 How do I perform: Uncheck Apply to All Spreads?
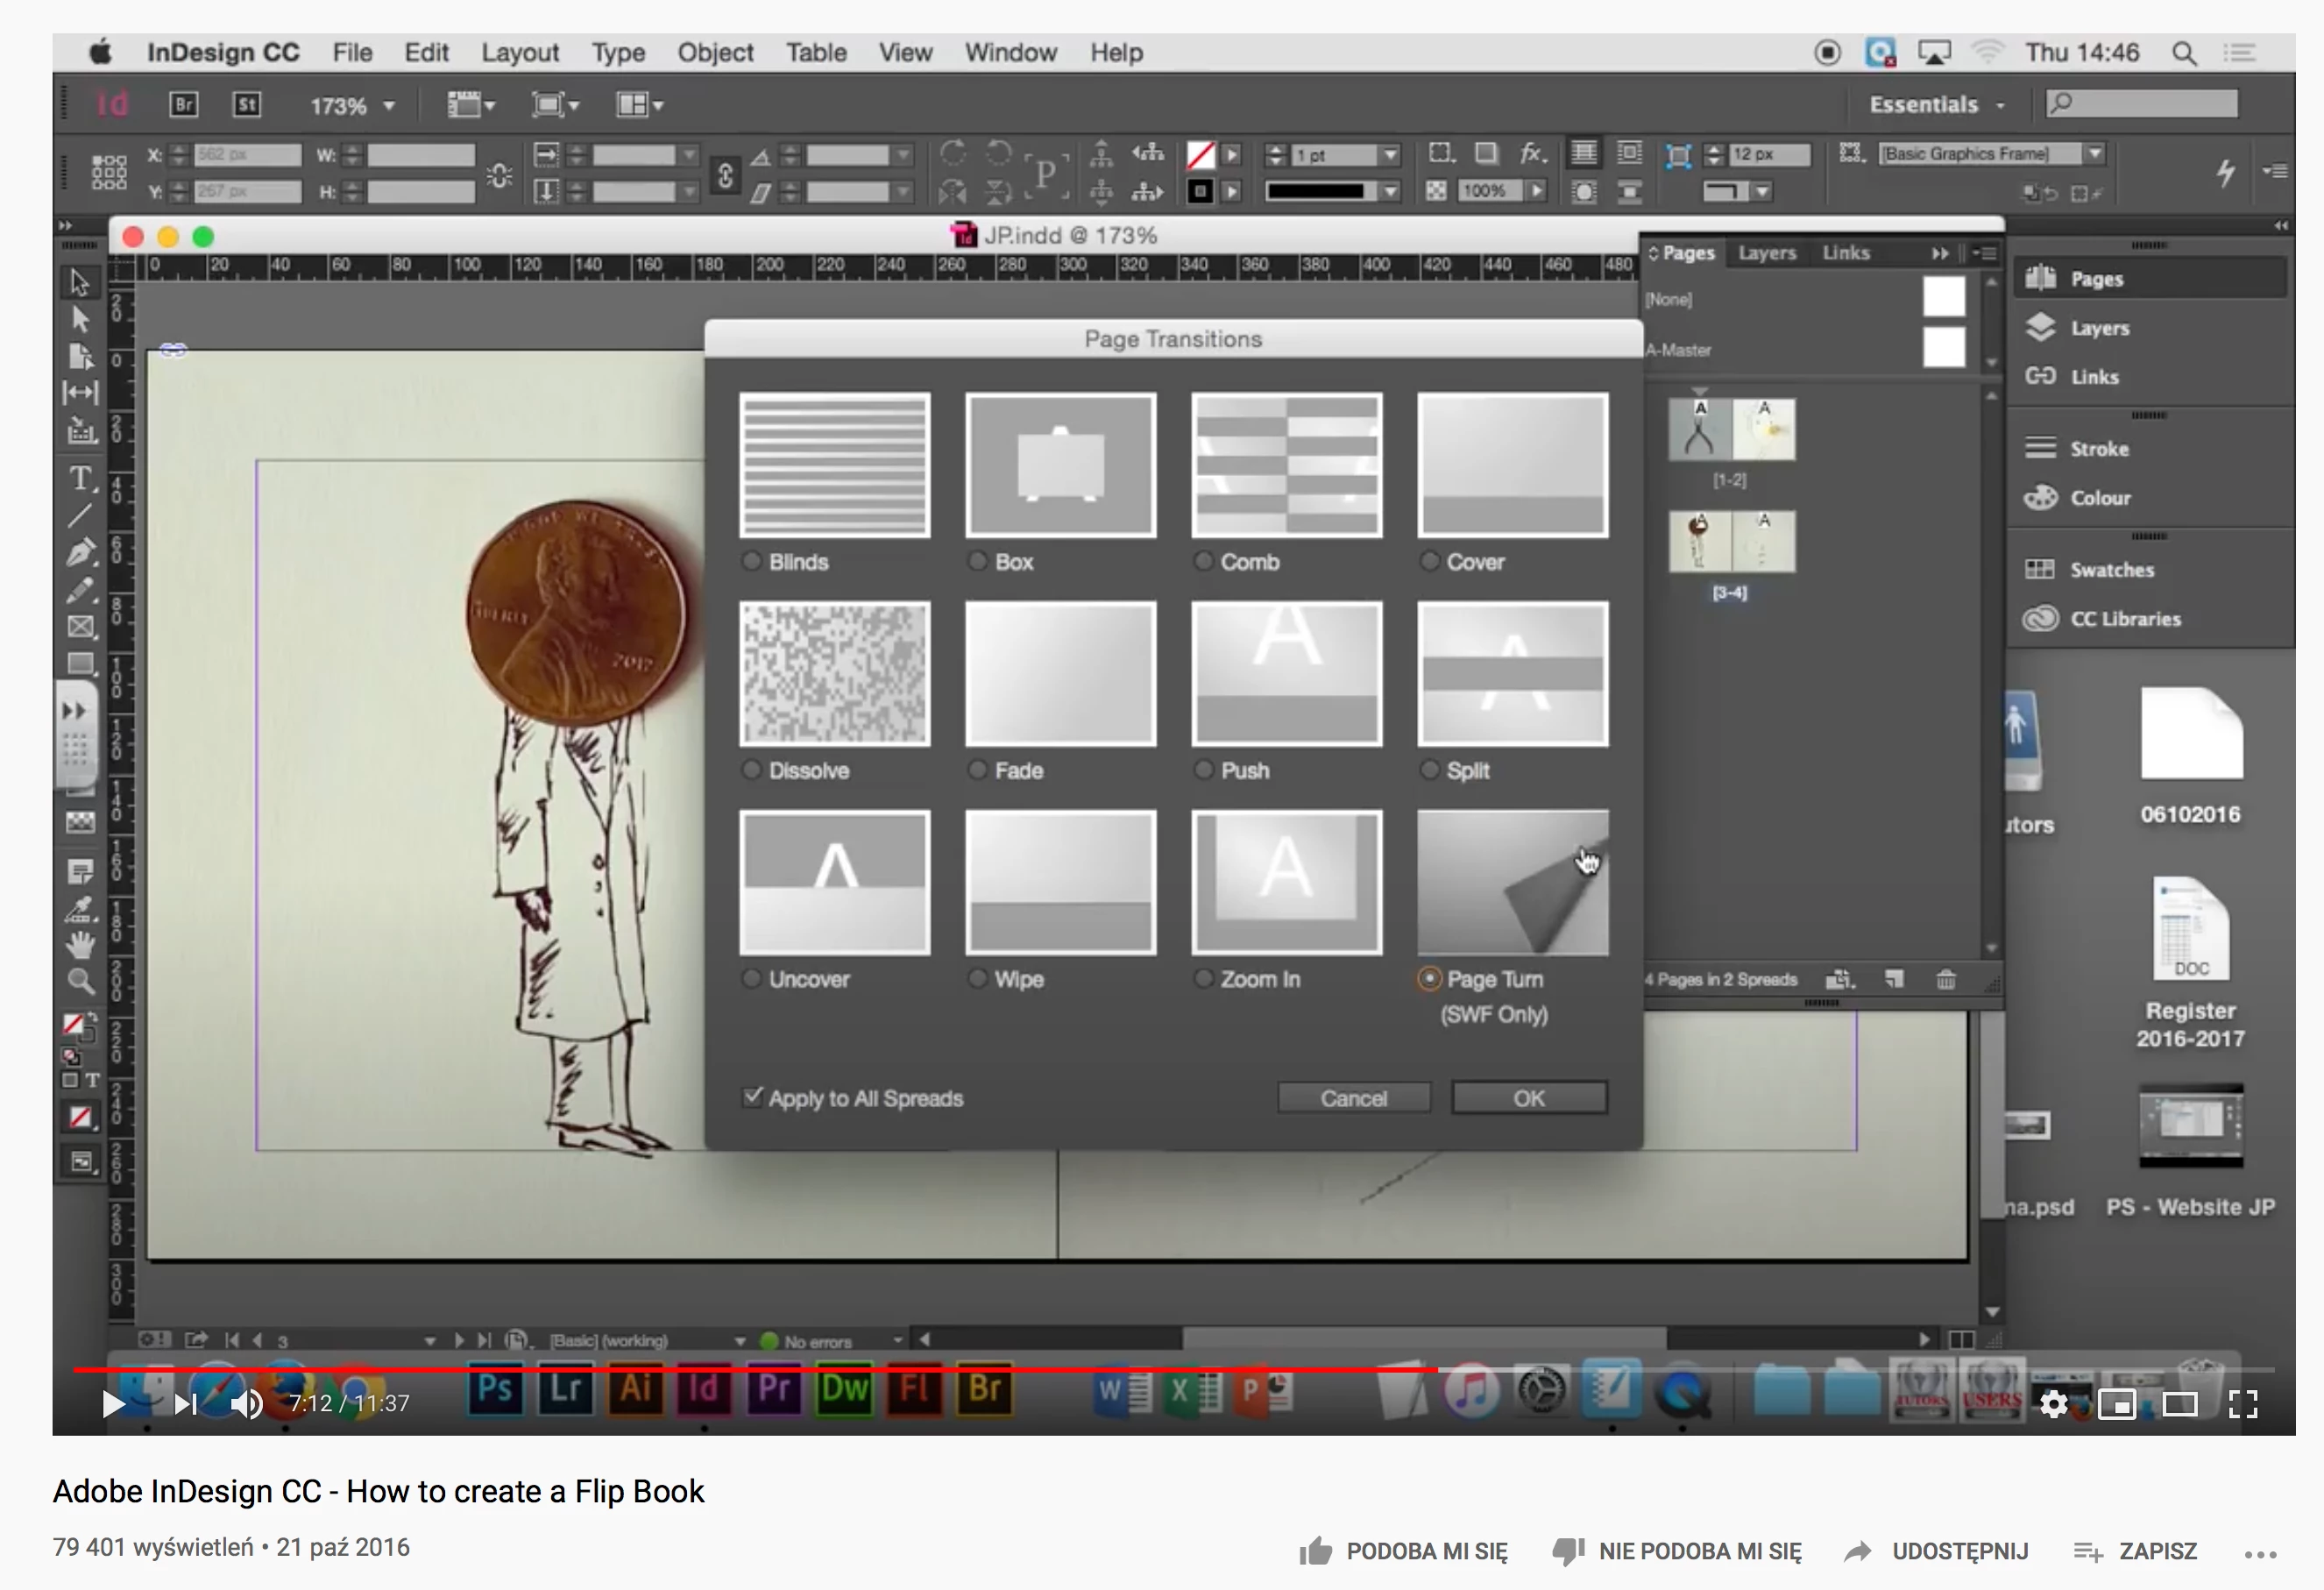(753, 1097)
